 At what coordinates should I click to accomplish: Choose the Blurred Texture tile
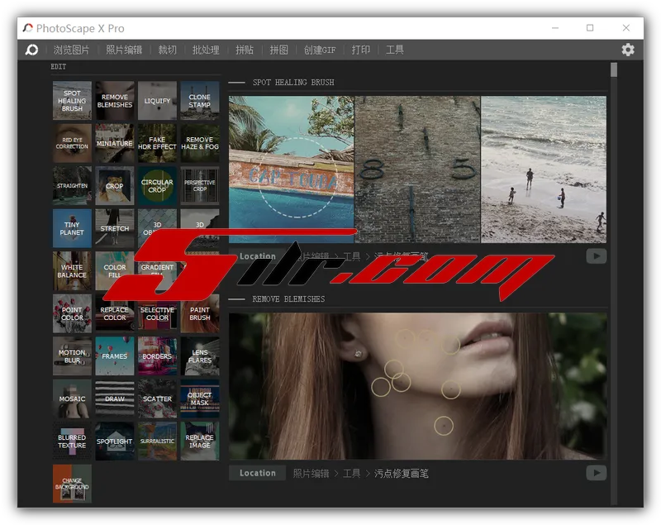[72, 441]
